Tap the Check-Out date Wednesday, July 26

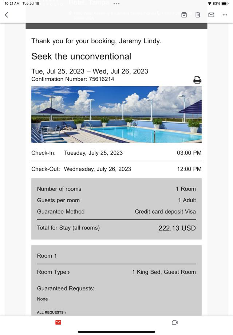(x=98, y=169)
